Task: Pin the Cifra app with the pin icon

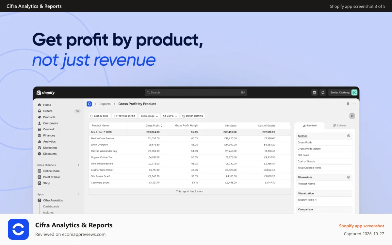Action: tap(348, 104)
